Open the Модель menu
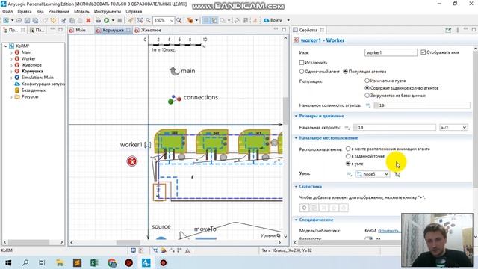478x269 pixels. (81, 12)
